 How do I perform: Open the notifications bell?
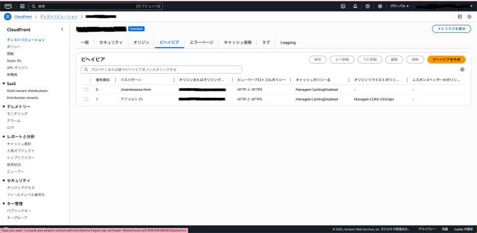click(356, 6)
